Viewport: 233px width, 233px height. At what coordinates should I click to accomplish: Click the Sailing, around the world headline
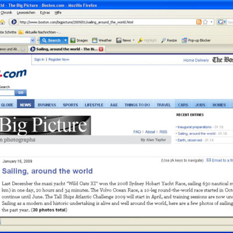(47, 171)
